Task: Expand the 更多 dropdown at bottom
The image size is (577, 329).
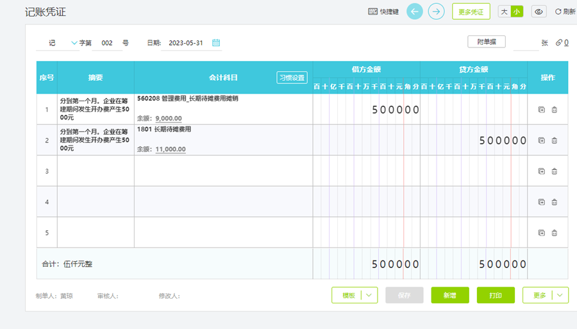Action: (x=560, y=295)
